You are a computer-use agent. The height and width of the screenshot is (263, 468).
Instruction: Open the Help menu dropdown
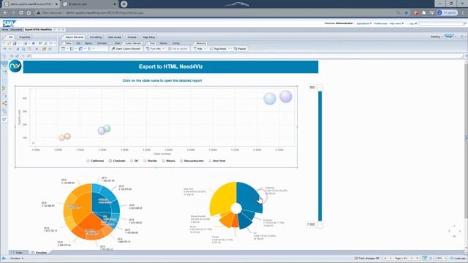(x=396, y=23)
